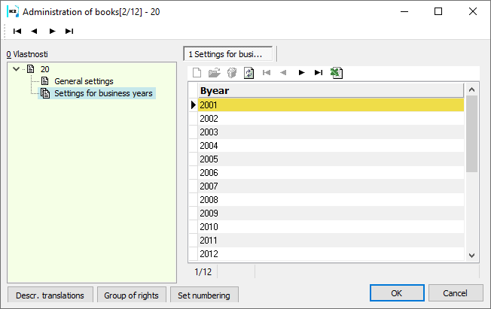The width and height of the screenshot is (491, 309).
Task: Click the Descr. translations button
Action: click(50, 295)
